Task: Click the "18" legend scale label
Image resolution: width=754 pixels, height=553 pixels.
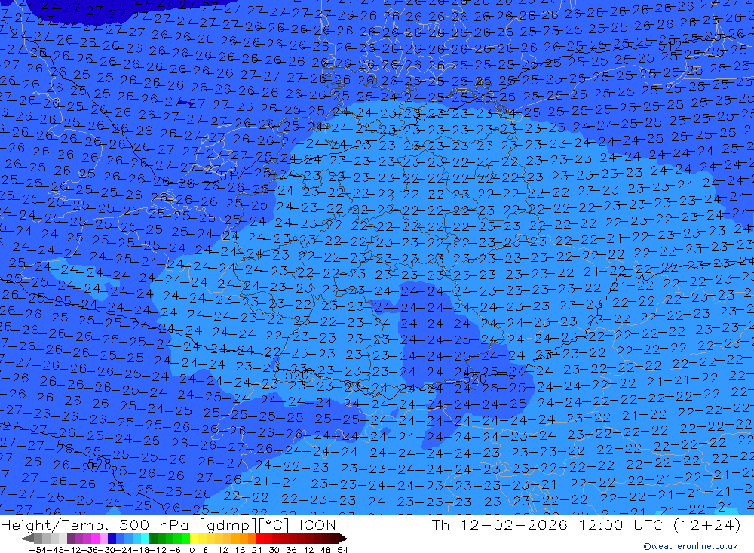Action: pos(241,550)
